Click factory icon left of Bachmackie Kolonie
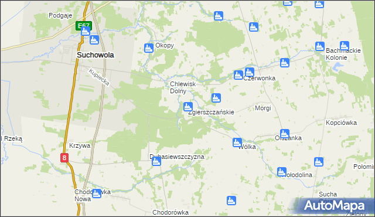The width and height of the screenshot is (375, 217). pyautogui.click(x=320, y=46)
